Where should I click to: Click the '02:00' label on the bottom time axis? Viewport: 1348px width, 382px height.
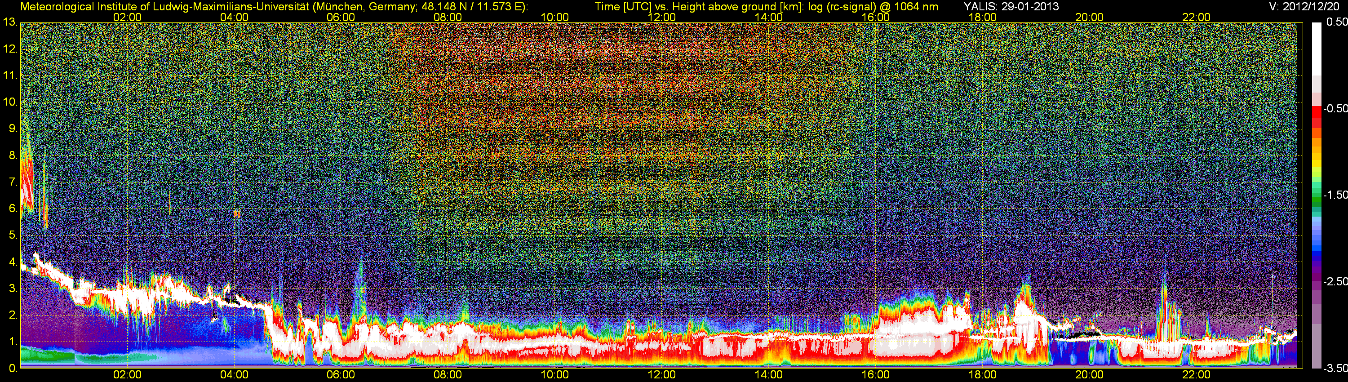coord(127,375)
